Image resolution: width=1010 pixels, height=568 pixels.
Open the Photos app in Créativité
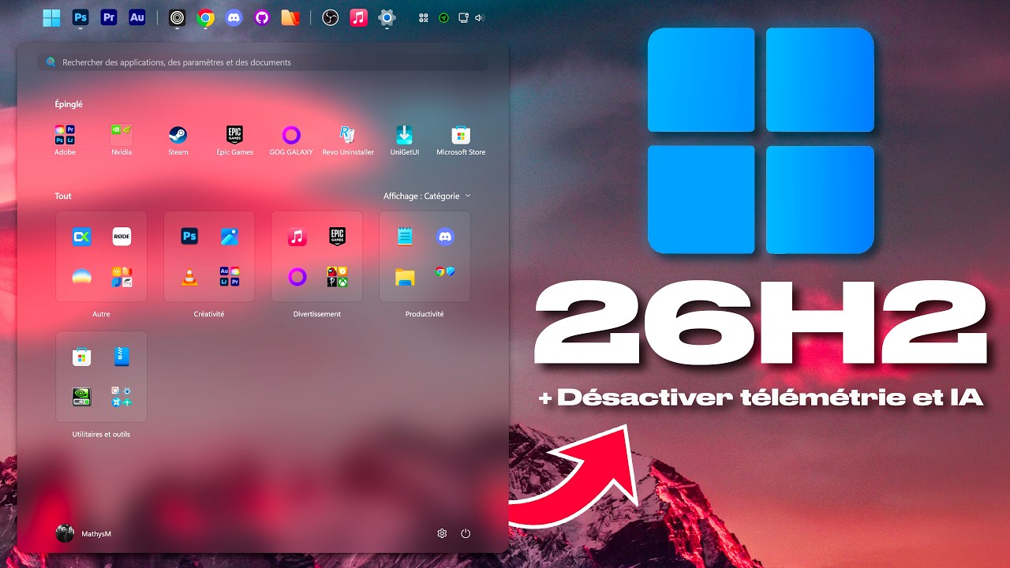point(230,236)
